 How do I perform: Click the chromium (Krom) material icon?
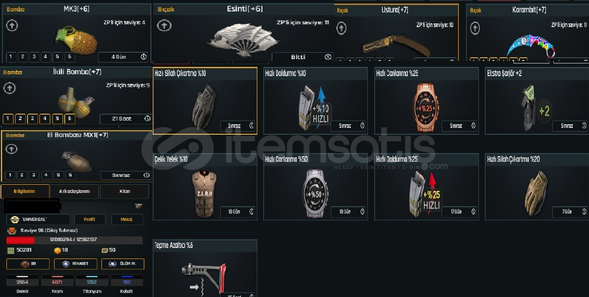click(57, 280)
